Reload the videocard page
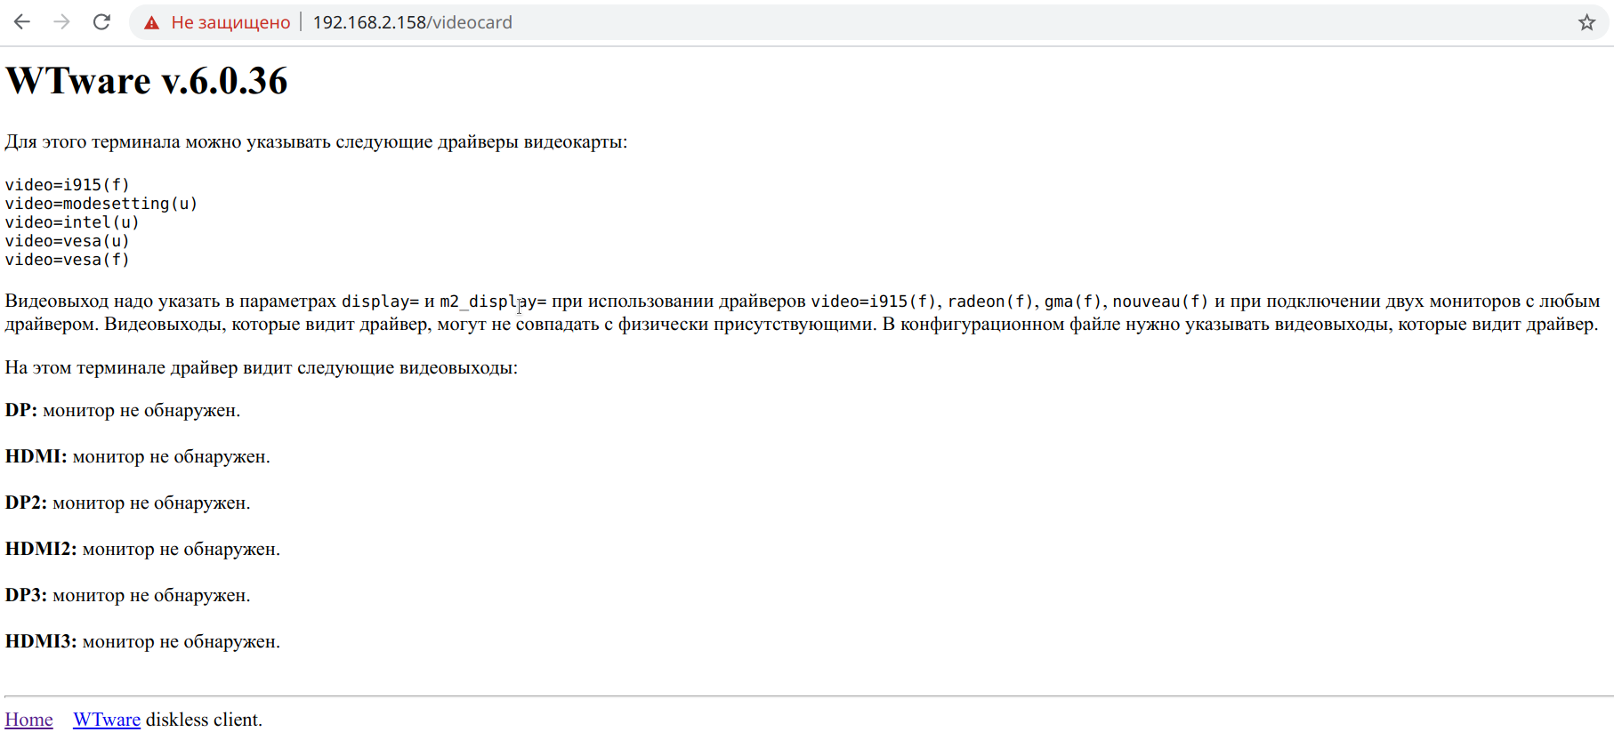Image resolution: width=1614 pixels, height=740 pixels. (101, 22)
